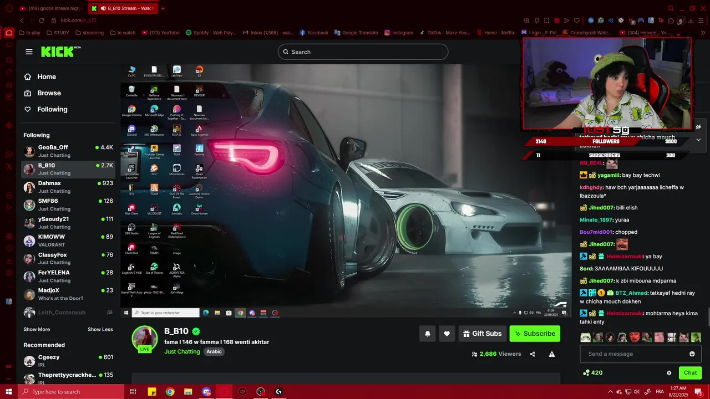Screen dimensions: 710x399
Task: Open the Grammarly extension icon
Action: point(601,21)
